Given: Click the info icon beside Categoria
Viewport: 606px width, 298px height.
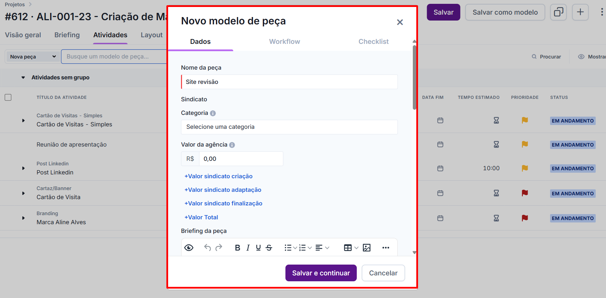Looking at the screenshot, I should 213,113.
